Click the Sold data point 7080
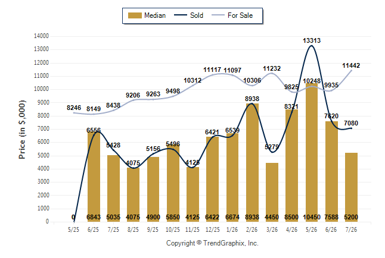This screenshot has width=385, height=258. tap(351, 128)
